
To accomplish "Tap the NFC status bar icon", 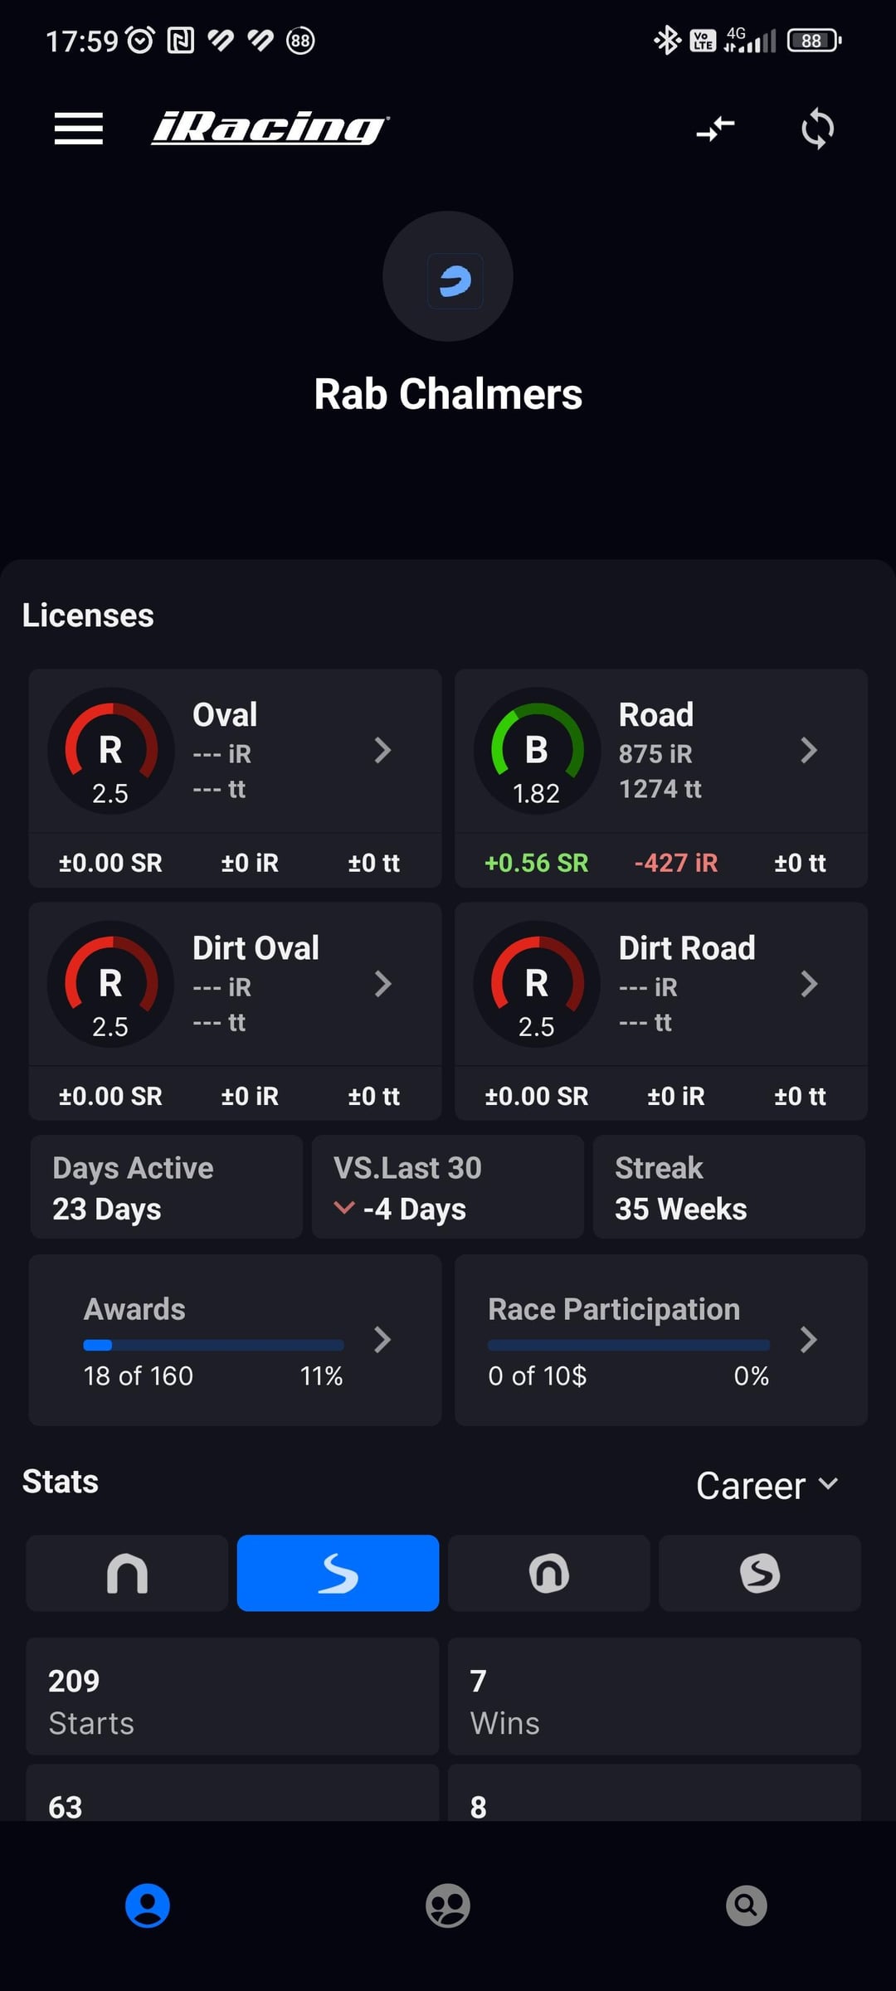I will tap(181, 40).
